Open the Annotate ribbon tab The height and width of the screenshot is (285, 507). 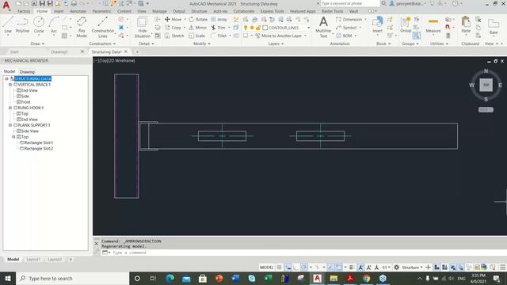78,11
